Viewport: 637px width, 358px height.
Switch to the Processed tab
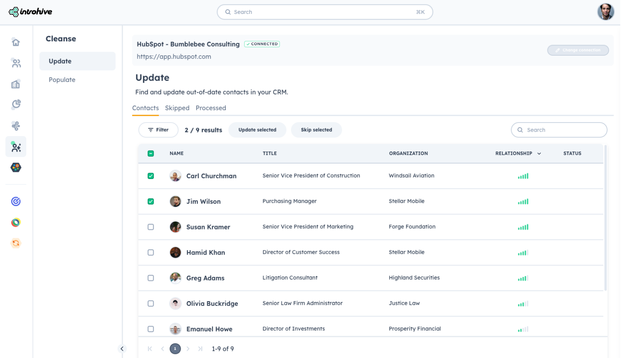click(211, 108)
